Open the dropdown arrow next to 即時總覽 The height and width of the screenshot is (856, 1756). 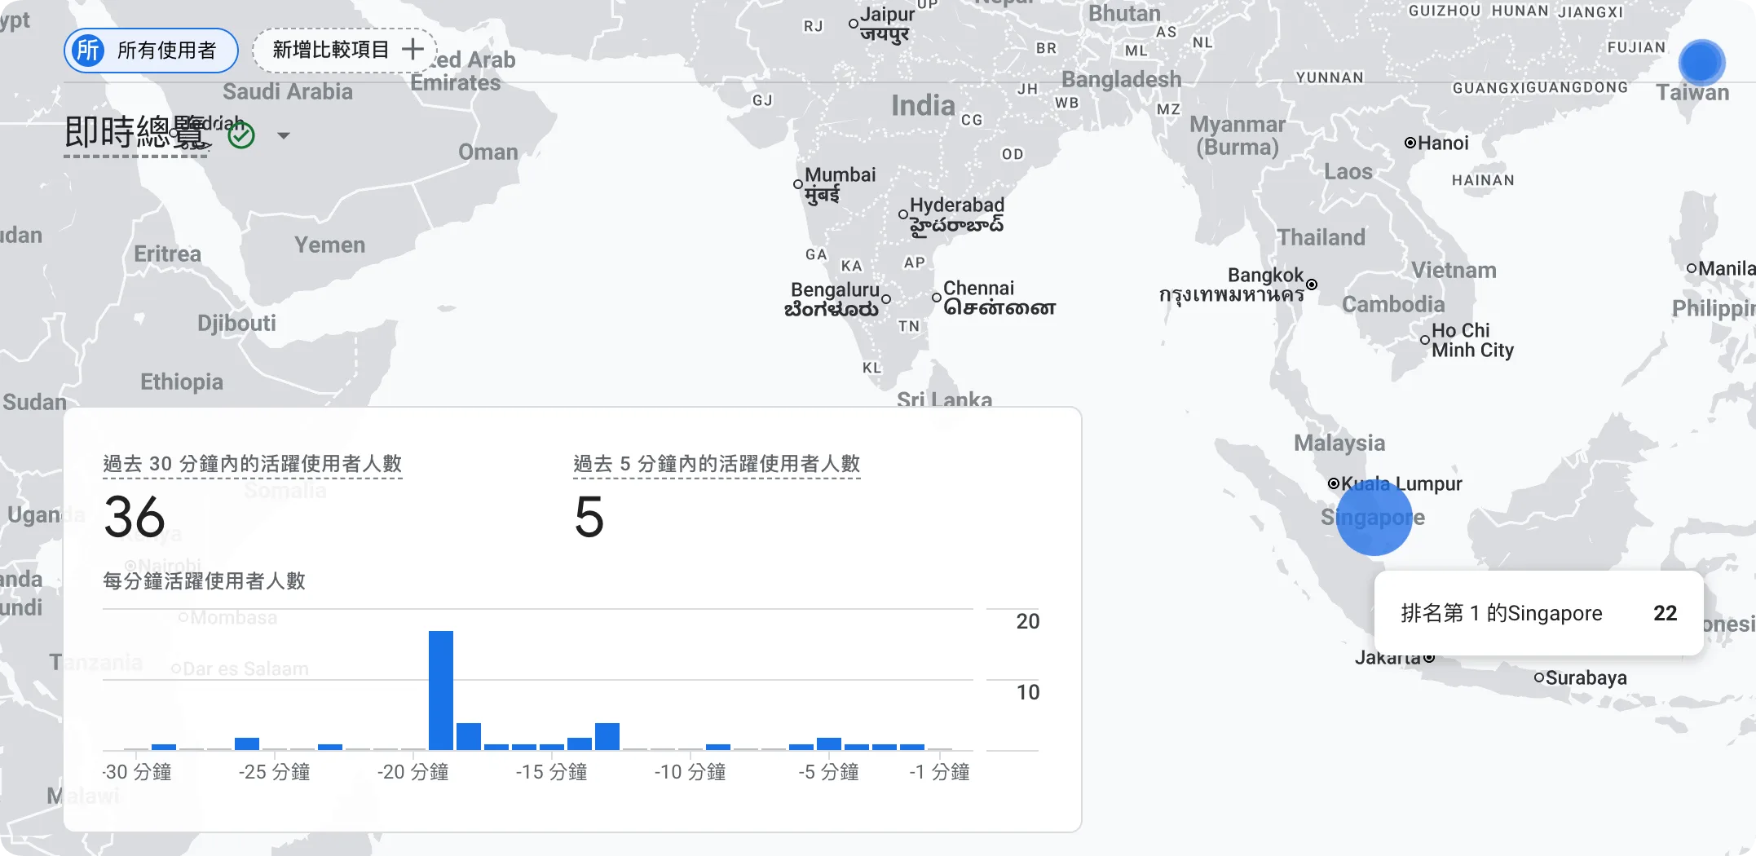(283, 135)
